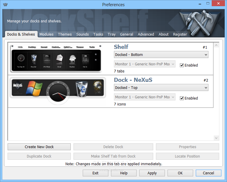Click the CPU Meter icon in Shelf preview
This screenshot has width=227, height=182.
[x=47, y=59]
